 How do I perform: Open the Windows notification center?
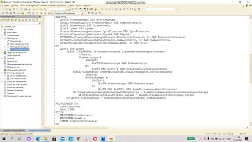[x=247, y=138]
